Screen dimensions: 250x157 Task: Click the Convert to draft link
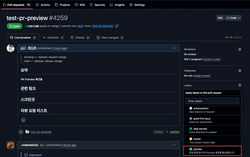tap(211, 59)
